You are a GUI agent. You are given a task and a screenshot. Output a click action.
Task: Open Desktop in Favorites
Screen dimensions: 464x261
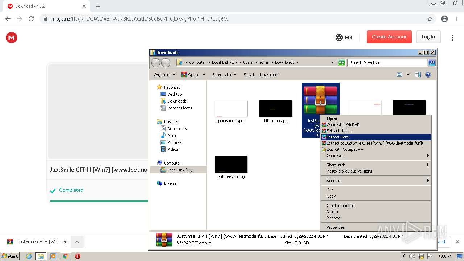pos(171,94)
